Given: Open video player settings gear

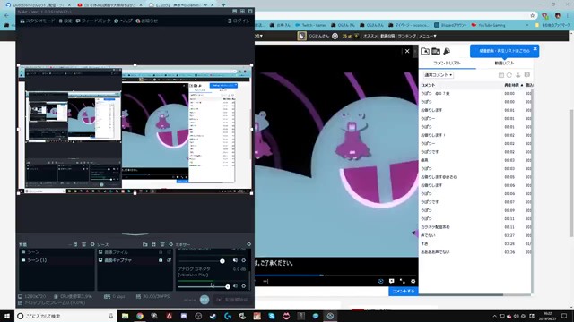Looking at the screenshot, I should pyautogui.click(x=413, y=281).
